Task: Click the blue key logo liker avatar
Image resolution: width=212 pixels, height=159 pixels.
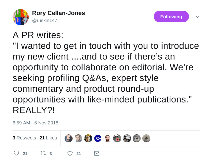Action: click(98, 138)
